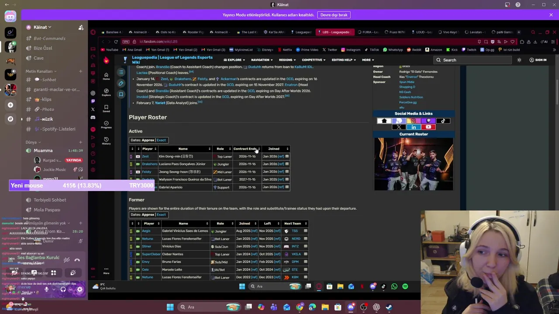559x314 pixels.
Task: Create channel in Dünya category
Action: pyautogui.click(x=80, y=142)
